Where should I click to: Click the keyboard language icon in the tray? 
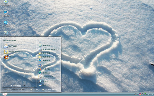[x=136, y=94]
